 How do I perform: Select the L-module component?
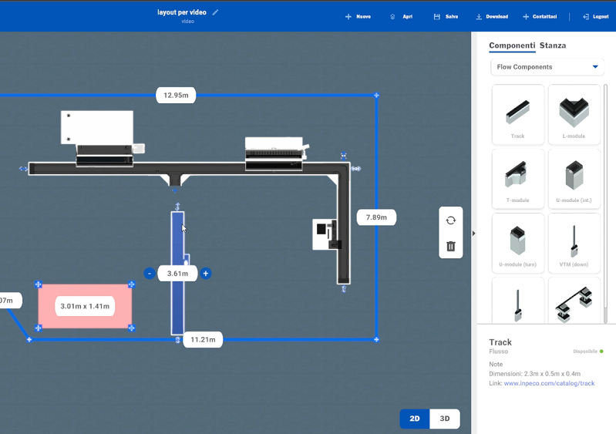coord(574,114)
